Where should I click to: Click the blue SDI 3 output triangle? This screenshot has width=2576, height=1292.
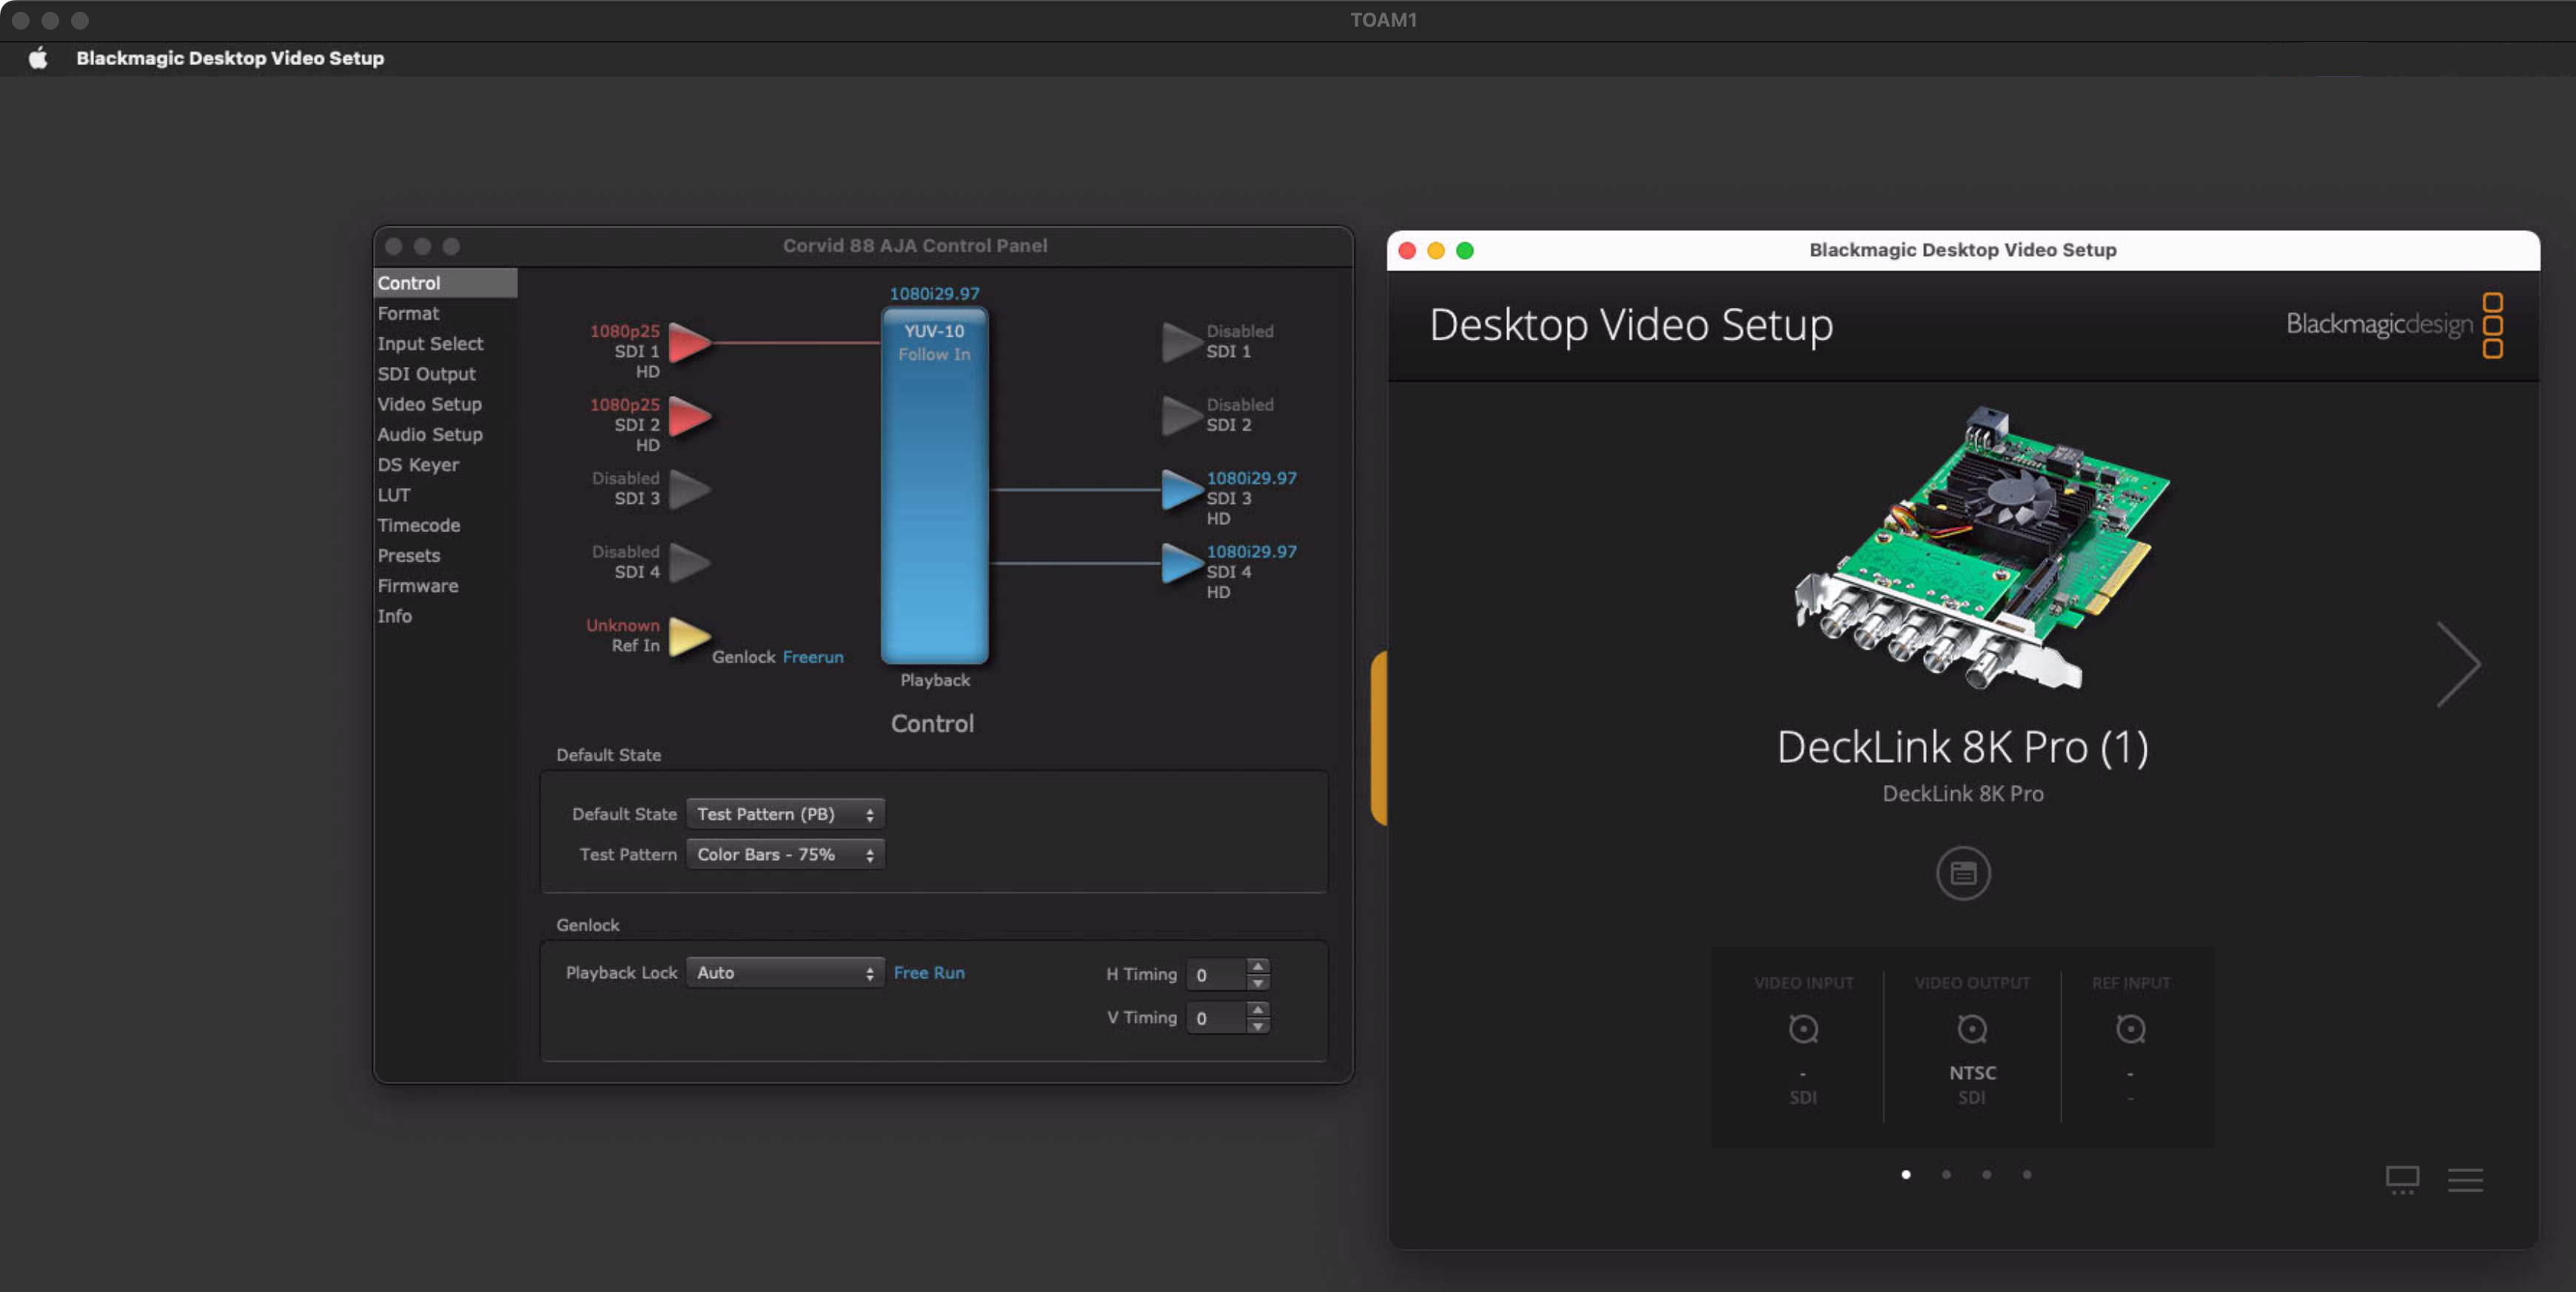(x=1182, y=489)
